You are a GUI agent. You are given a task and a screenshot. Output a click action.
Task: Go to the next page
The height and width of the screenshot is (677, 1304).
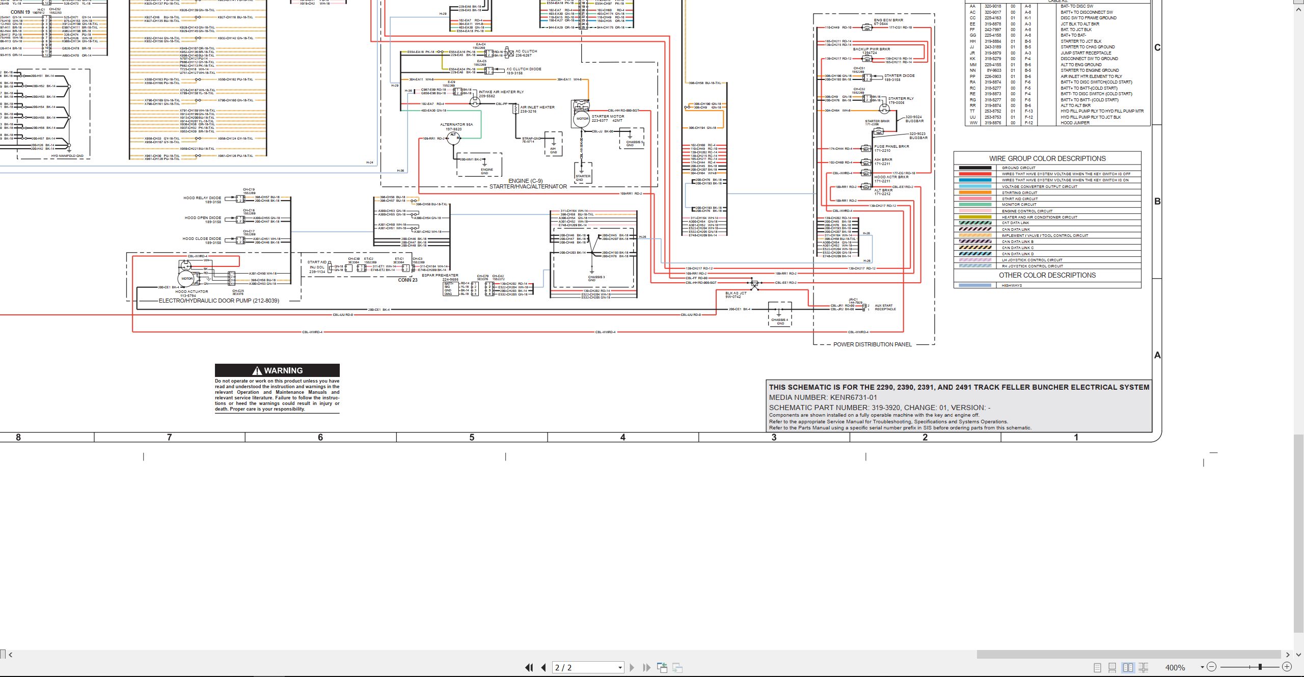click(x=632, y=667)
